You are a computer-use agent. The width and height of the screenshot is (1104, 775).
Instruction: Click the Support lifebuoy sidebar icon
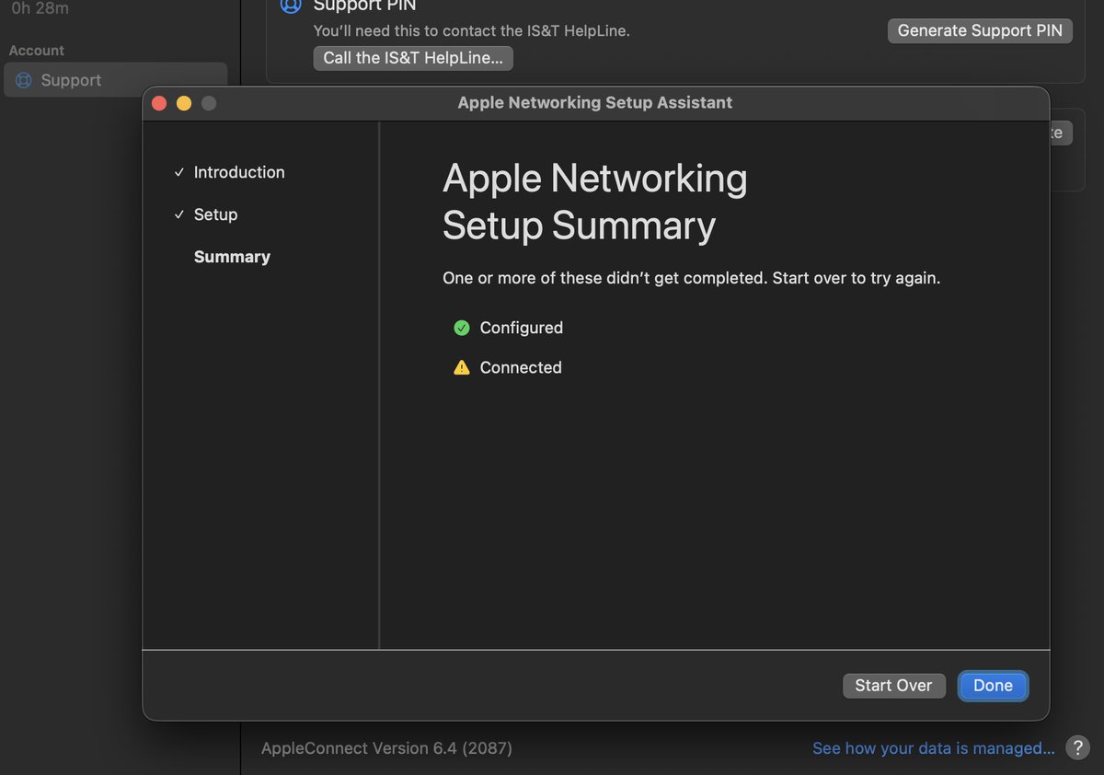point(24,80)
